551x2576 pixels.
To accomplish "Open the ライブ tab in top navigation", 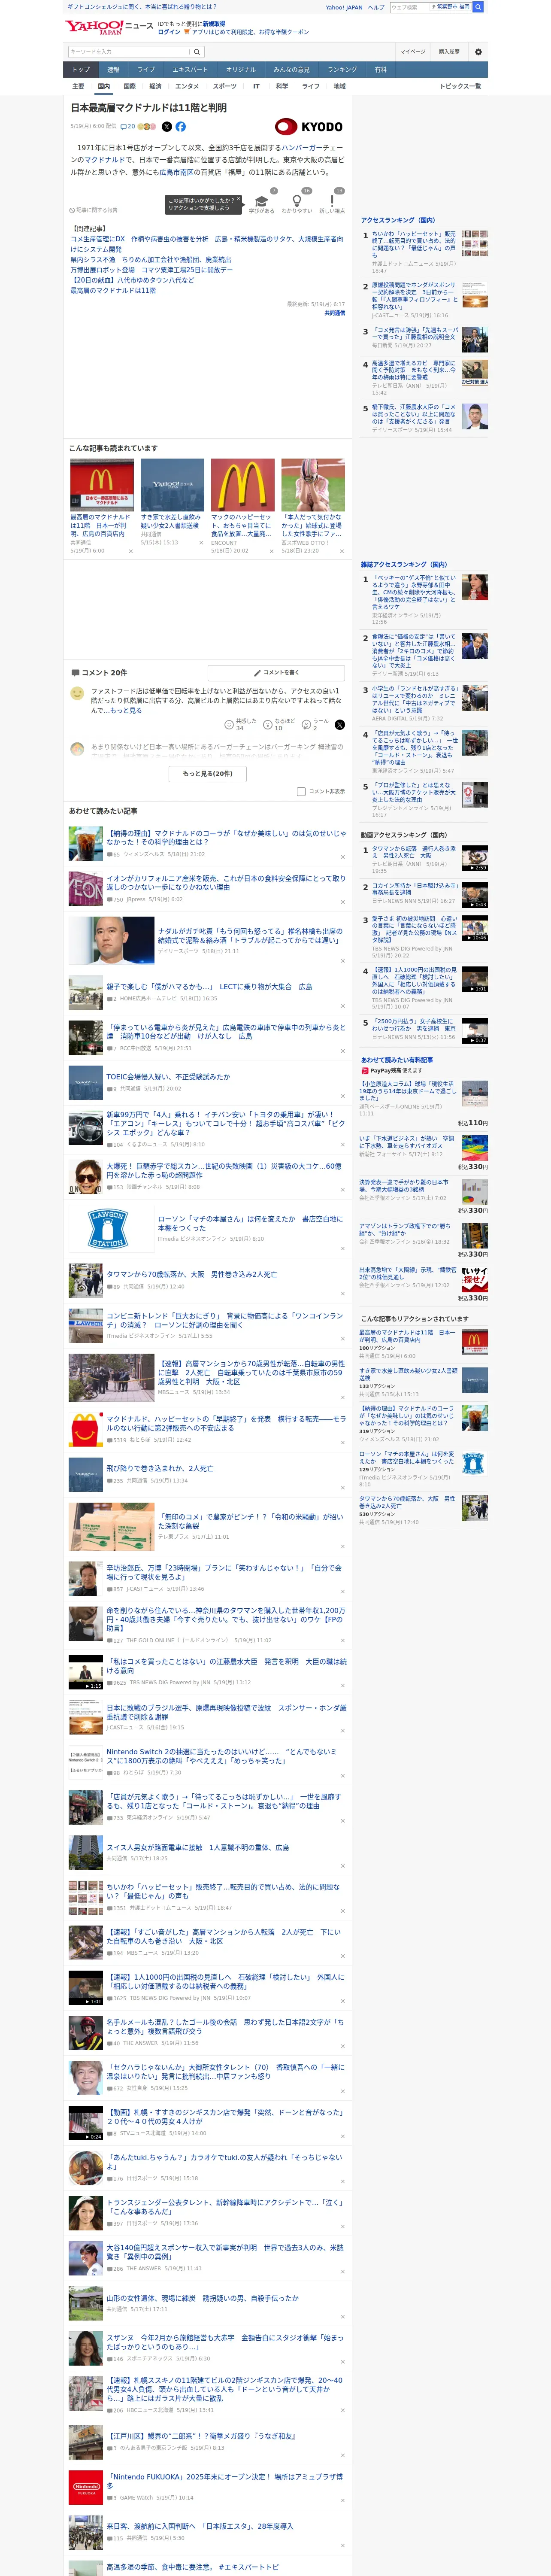I will [146, 70].
